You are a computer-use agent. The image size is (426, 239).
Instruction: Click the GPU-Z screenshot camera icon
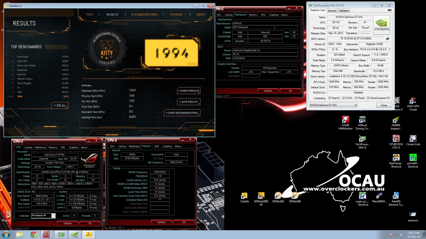(x=389, y=10)
